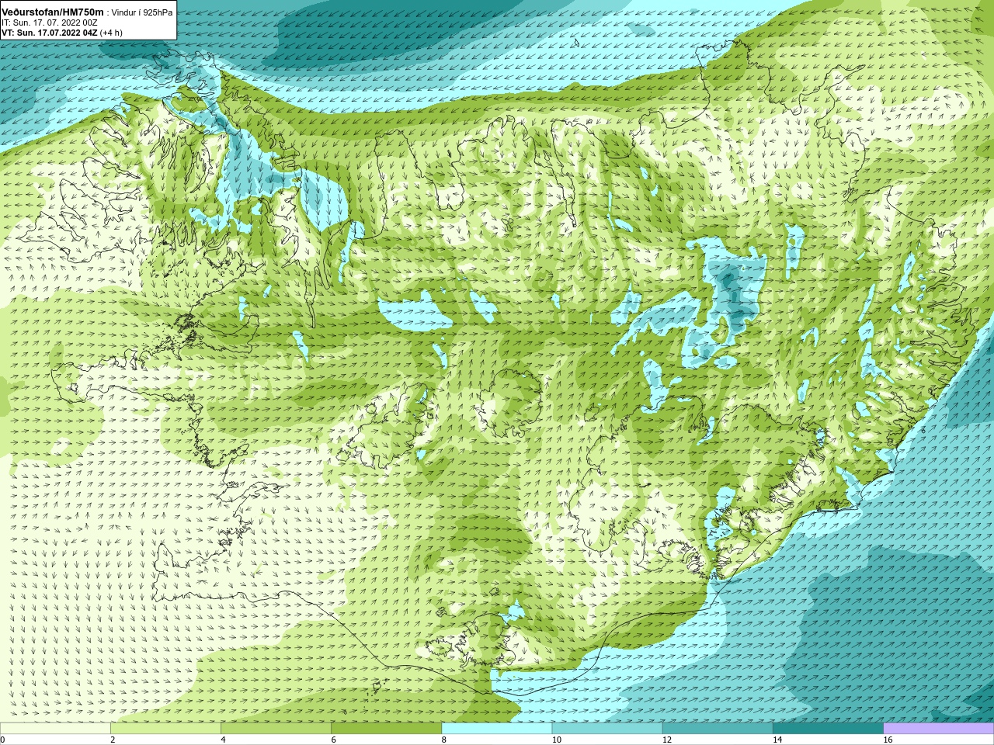Choose the 14–16 dark teal legend swatch

coord(828,728)
